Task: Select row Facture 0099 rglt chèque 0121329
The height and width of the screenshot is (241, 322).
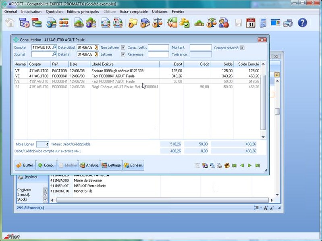Action: point(137,71)
